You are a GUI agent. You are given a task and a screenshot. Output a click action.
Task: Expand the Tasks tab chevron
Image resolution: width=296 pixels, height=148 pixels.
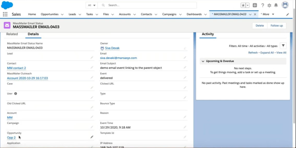point(97,14)
